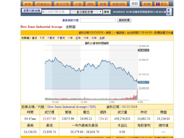Click the 12 PM axis label
This screenshot has width=184, height=138.
pyautogui.click(x=84, y=102)
